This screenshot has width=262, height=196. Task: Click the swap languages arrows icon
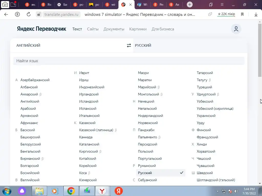click(x=129, y=45)
